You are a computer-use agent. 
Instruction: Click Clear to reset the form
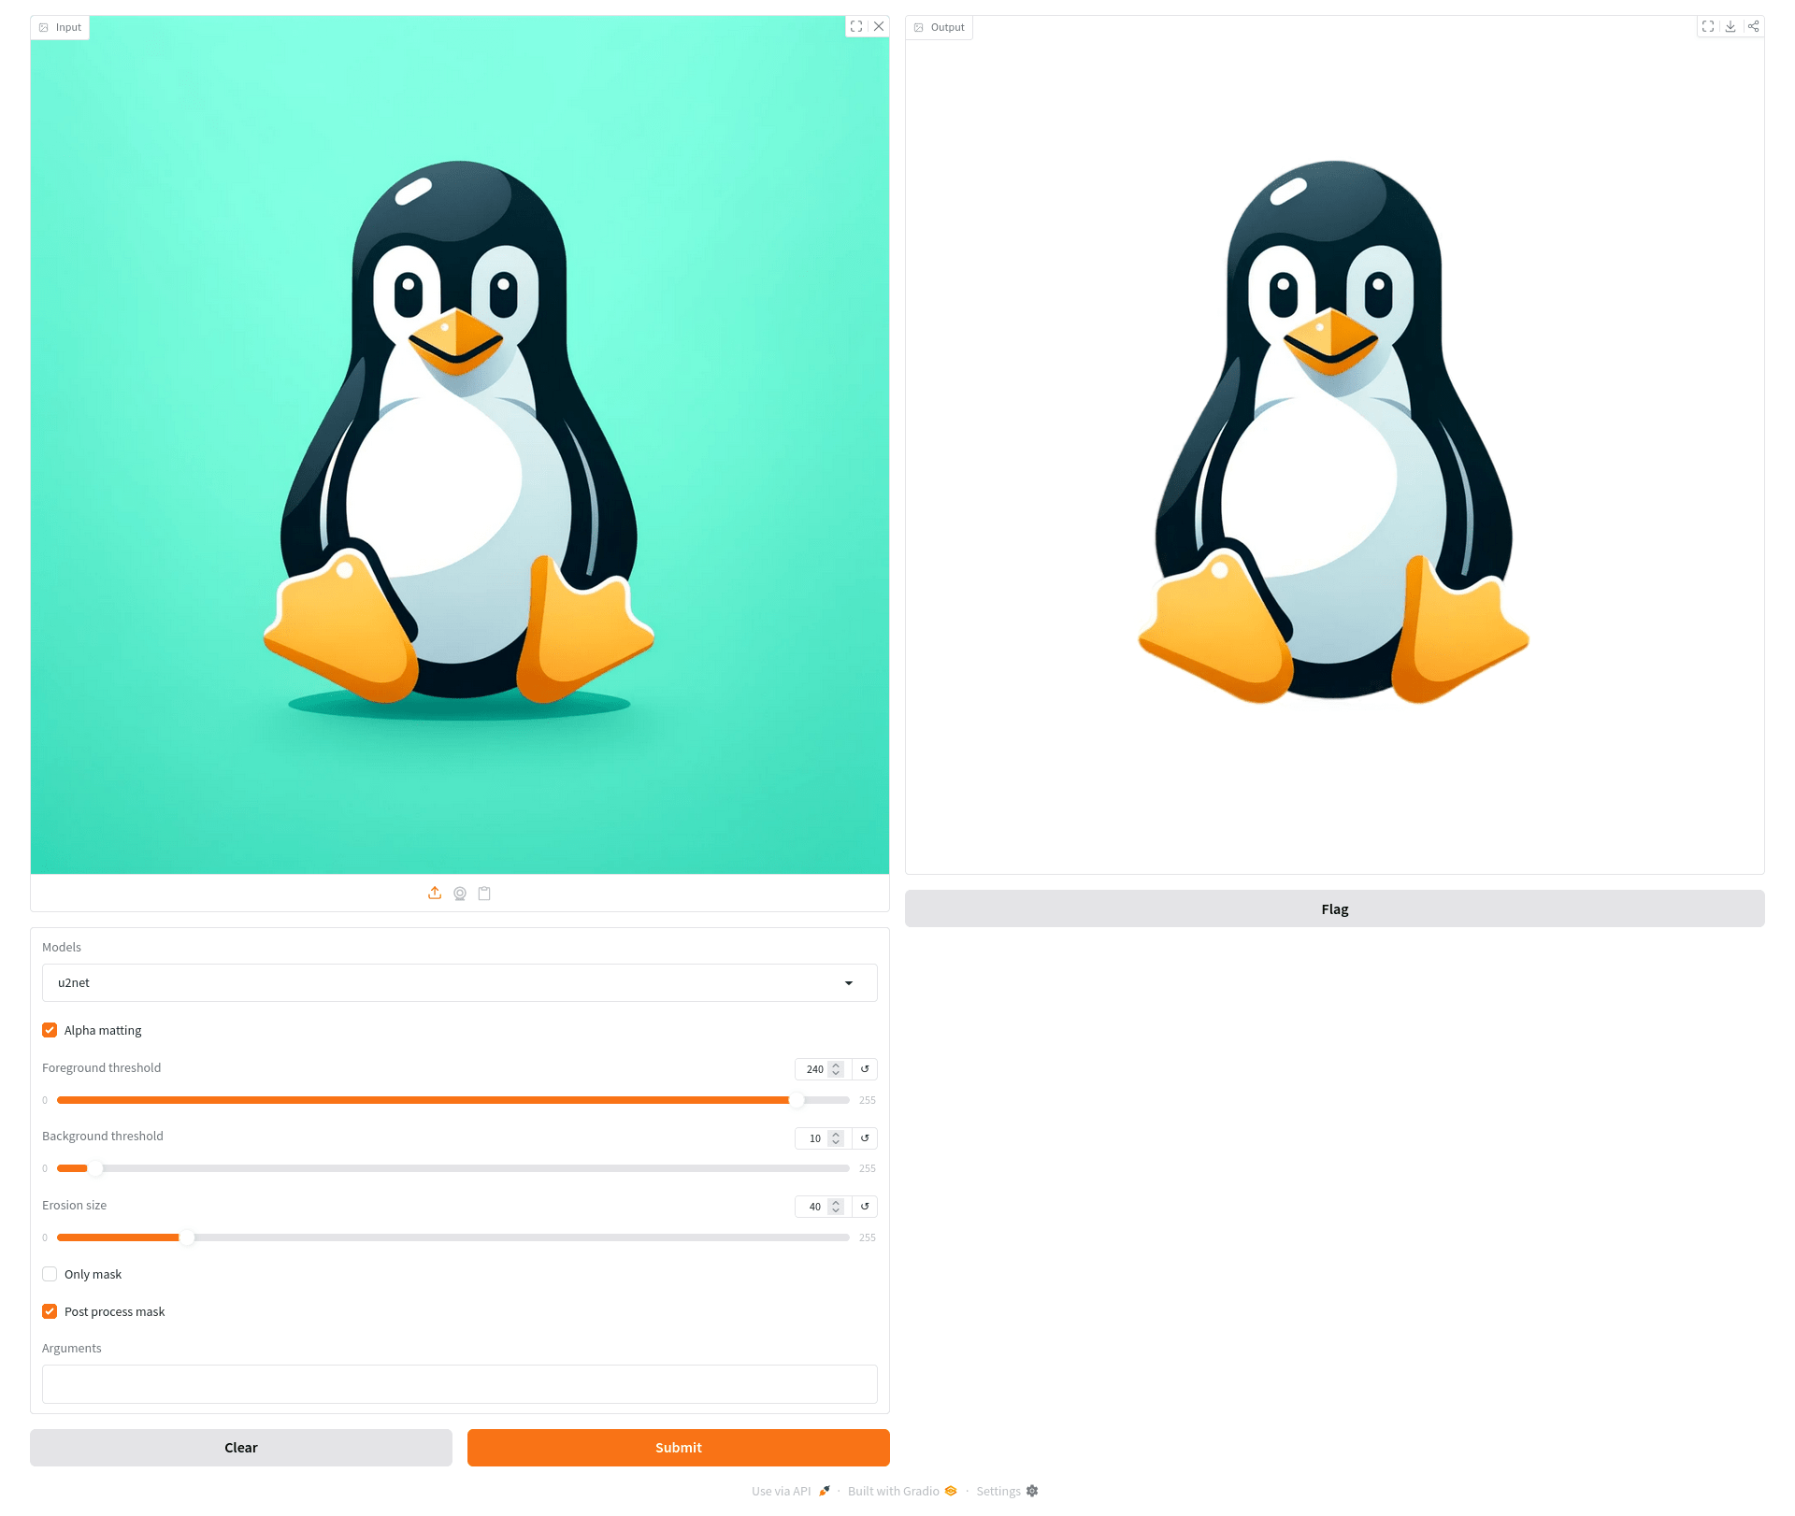click(x=241, y=1447)
